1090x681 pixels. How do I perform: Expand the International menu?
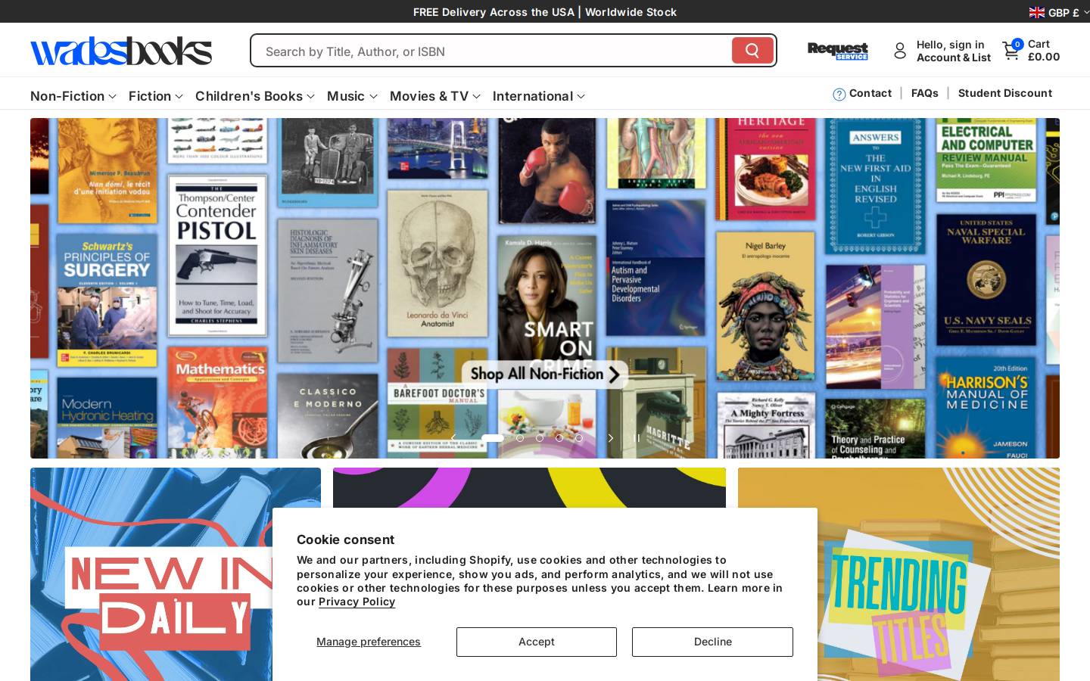(x=539, y=96)
